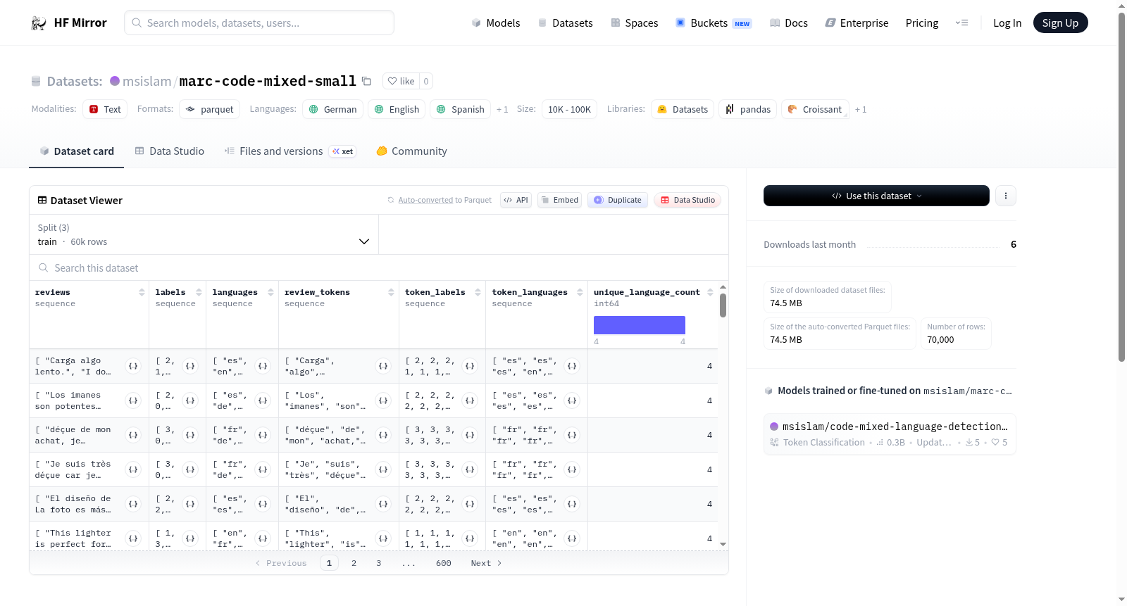
Task: Focus the Search models, datasets, users field
Action: [x=259, y=23]
